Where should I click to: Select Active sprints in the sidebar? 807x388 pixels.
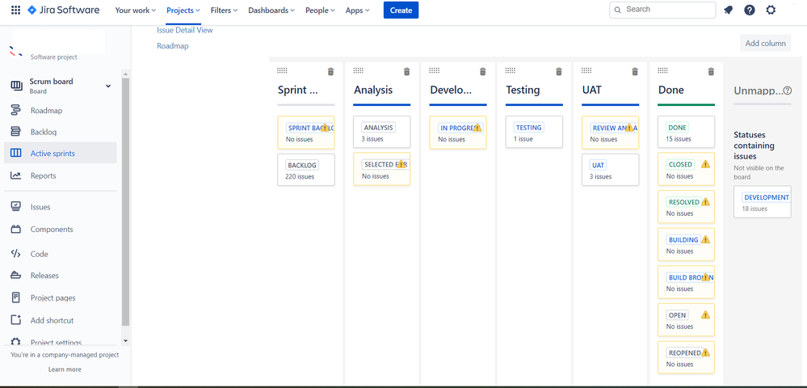[x=61, y=153]
